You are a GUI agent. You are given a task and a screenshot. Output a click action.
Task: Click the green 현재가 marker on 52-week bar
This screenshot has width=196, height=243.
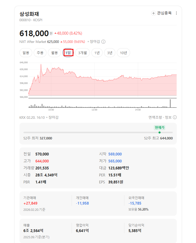click(x=160, y=132)
